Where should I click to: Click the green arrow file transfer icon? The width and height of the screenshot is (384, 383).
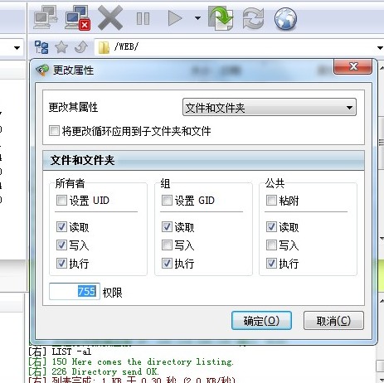coord(221,18)
